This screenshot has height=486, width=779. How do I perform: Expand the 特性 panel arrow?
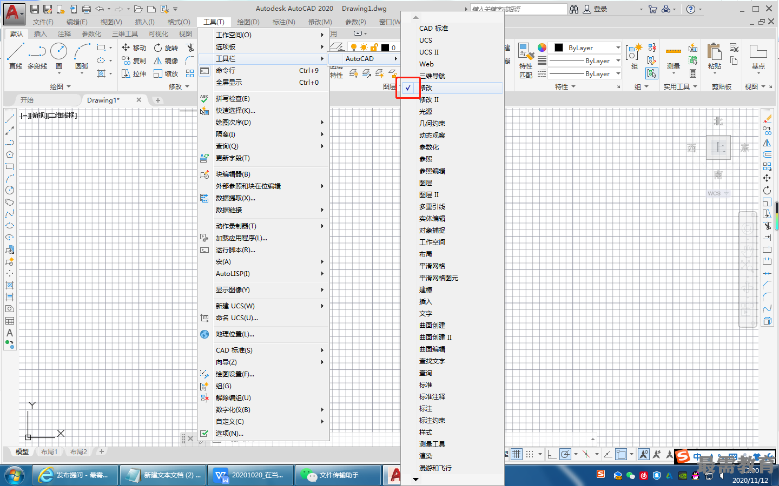point(573,86)
